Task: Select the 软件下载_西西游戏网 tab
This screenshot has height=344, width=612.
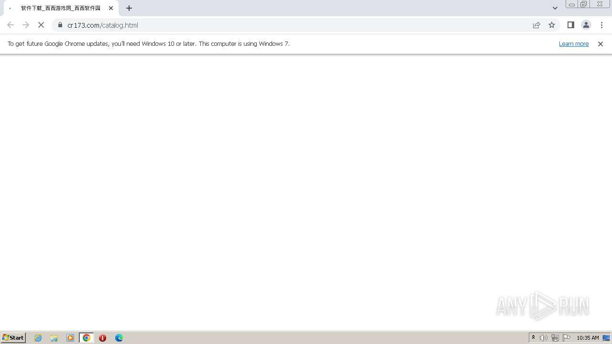Action: [61, 8]
